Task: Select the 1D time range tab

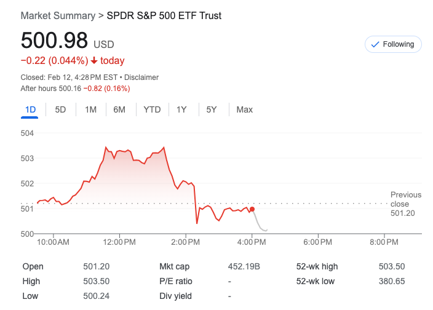Action: (31, 109)
